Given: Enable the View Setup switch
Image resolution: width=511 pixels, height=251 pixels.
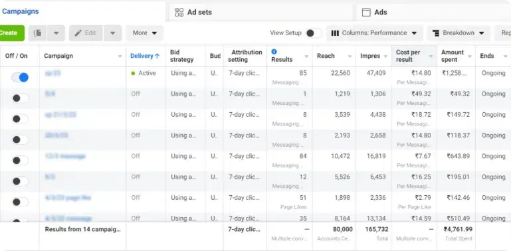Looking at the screenshot, I should [314, 33].
